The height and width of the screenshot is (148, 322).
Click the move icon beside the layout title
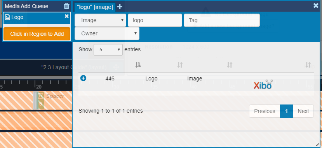coord(116,67)
